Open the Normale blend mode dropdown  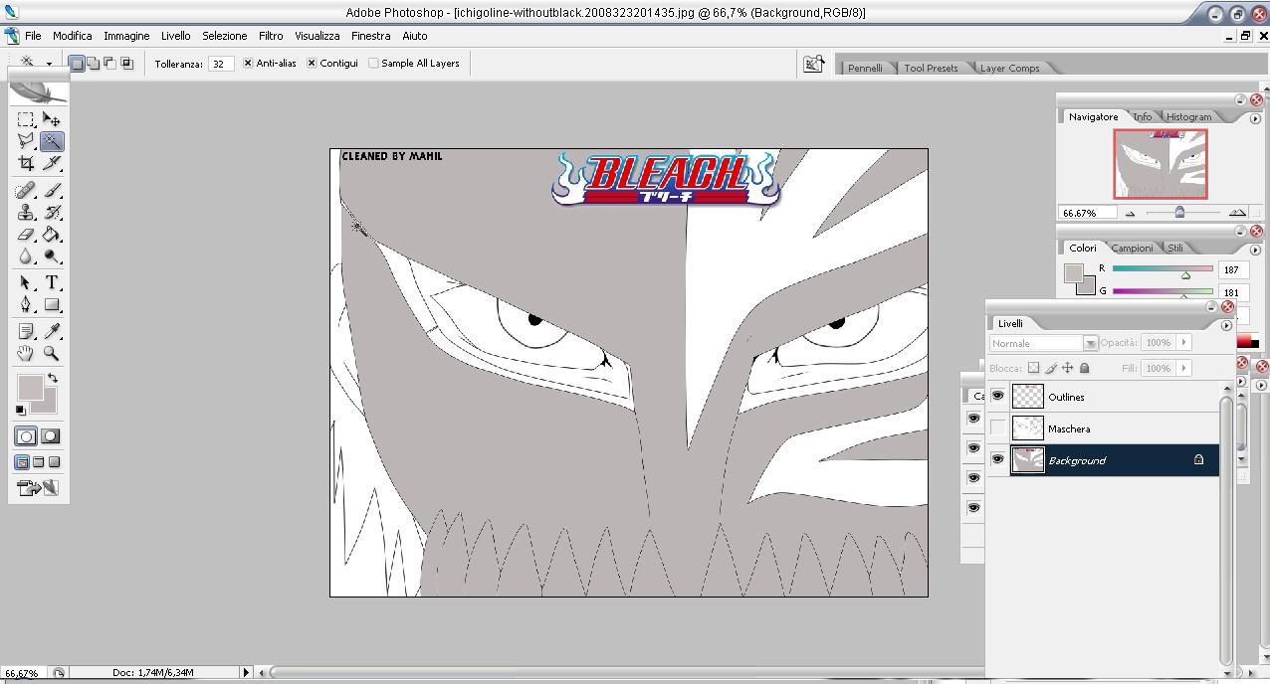point(1043,343)
